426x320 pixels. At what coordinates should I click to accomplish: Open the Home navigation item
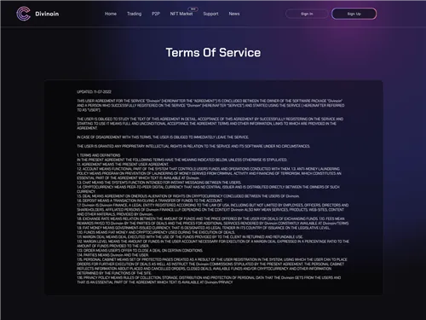(111, 14)
